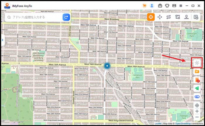Image resolution: width=205 pixels, height=126 pixels.
Task: Zoom out with the minus button
Action: pyautogui.click(x=197, y=117)
